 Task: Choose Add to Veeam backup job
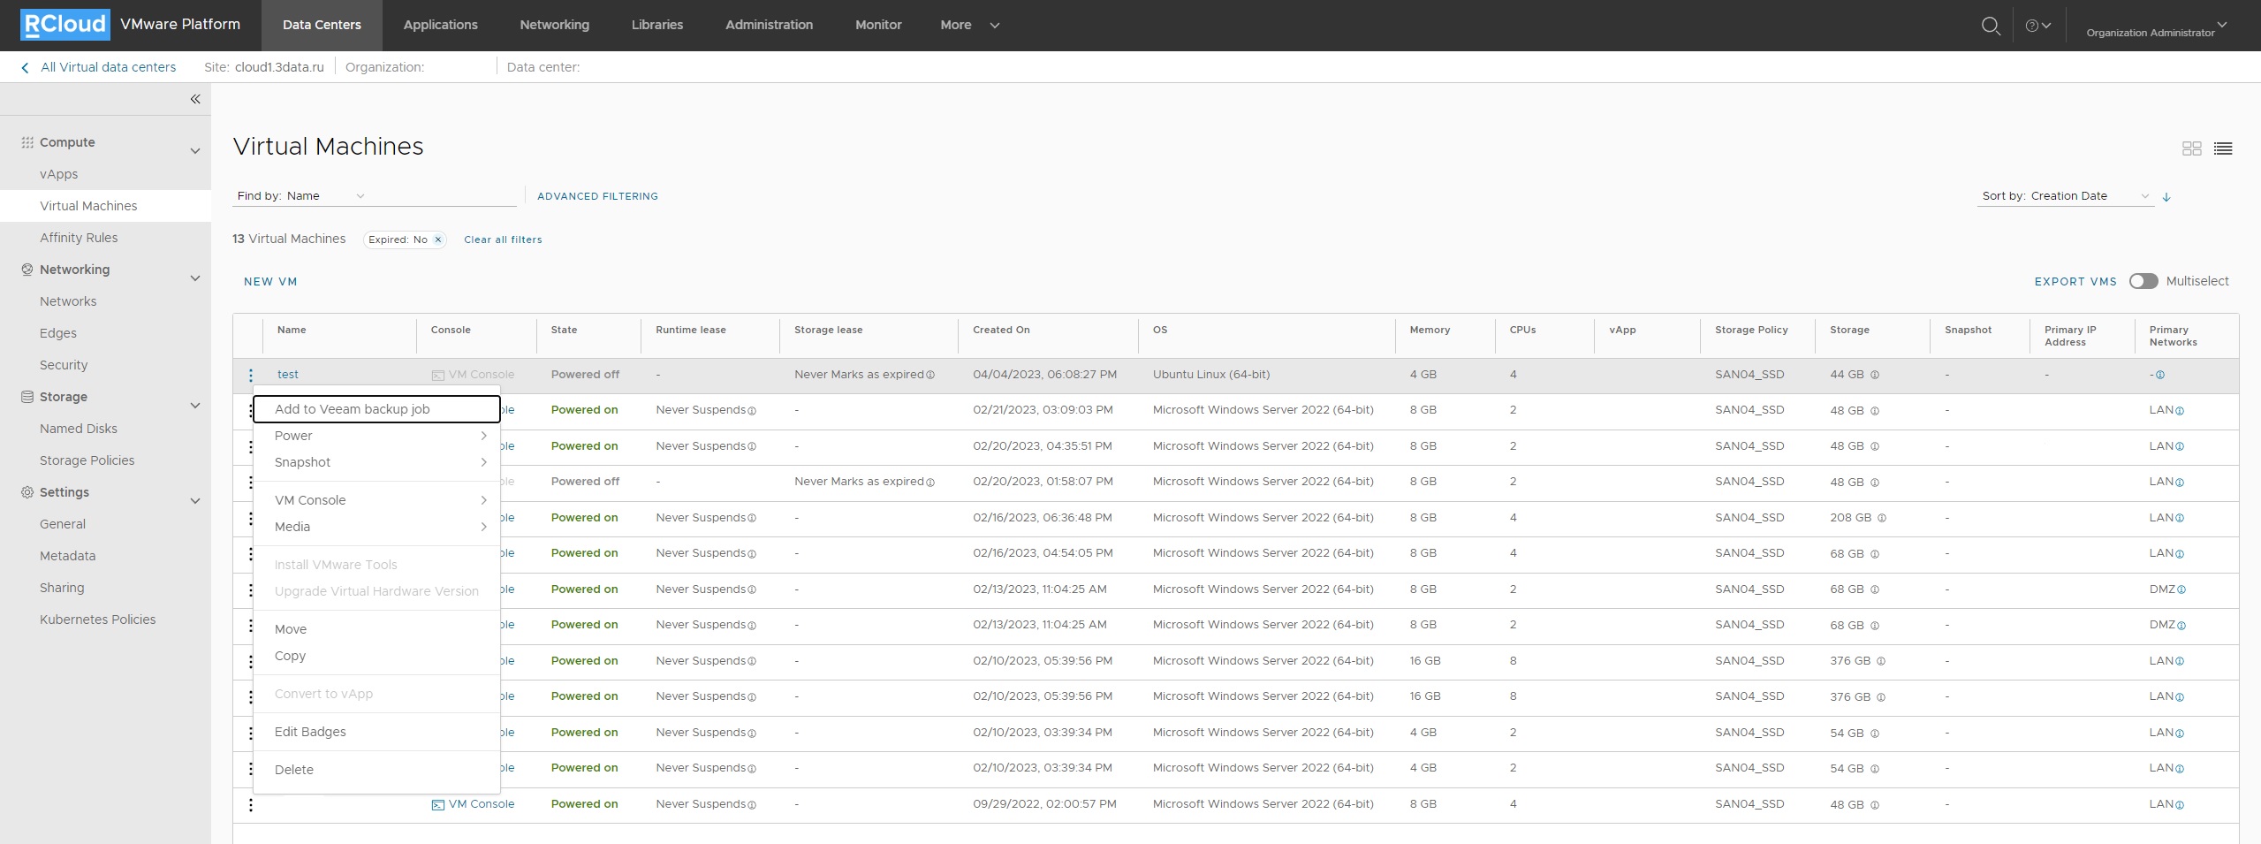(x=376, y=409)
